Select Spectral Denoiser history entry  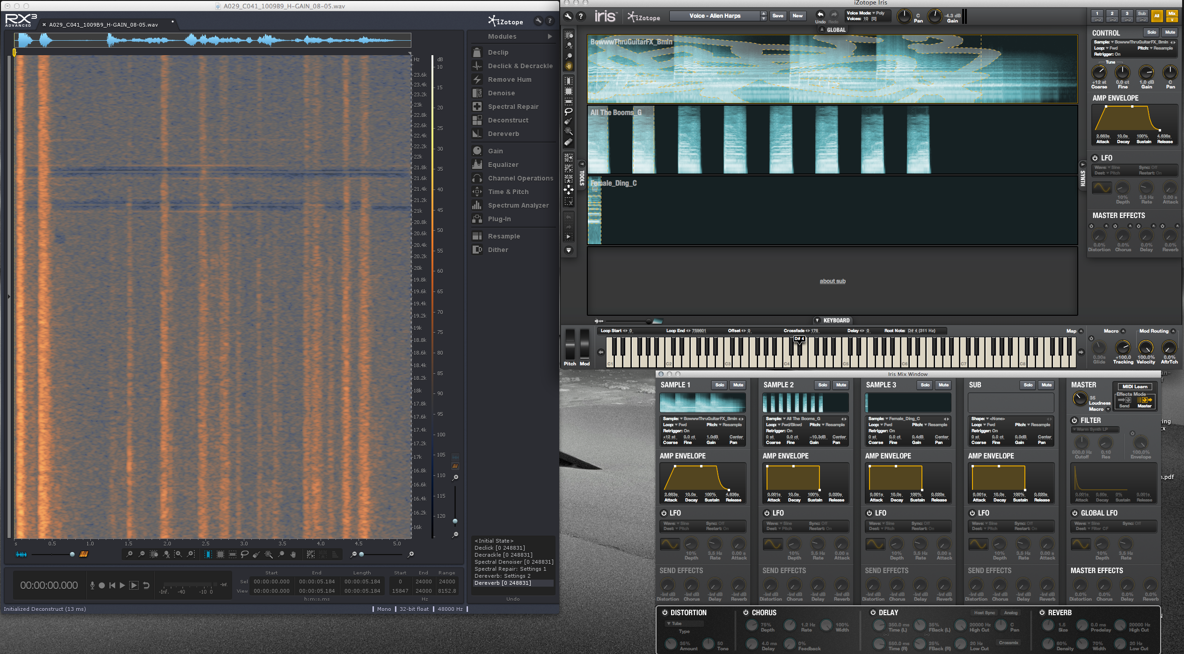[x=513, y=562]
